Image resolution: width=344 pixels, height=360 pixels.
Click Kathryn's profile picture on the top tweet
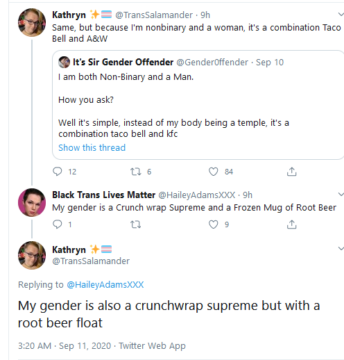(32, 22)
